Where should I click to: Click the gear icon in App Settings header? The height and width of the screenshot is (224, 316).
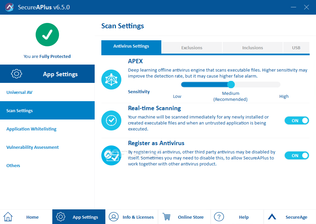(17, 74)
